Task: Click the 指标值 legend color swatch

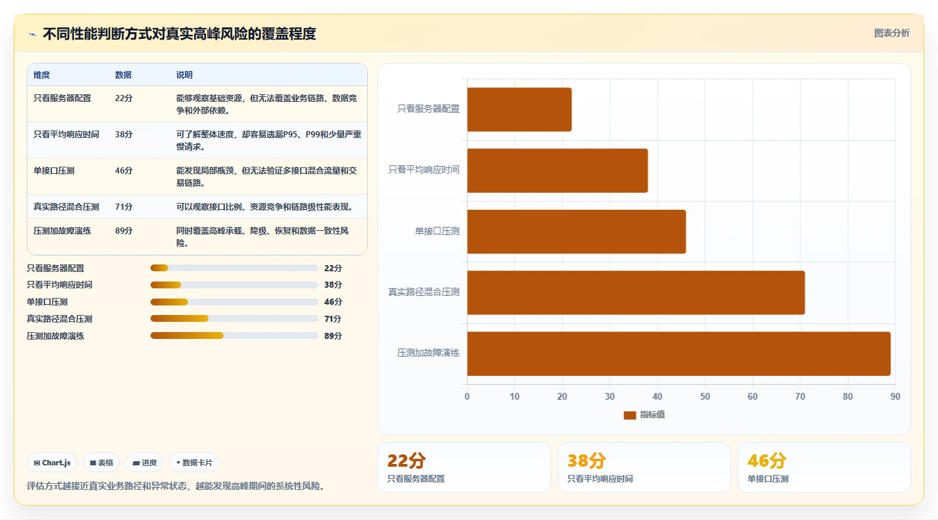Action: point(630,415)
